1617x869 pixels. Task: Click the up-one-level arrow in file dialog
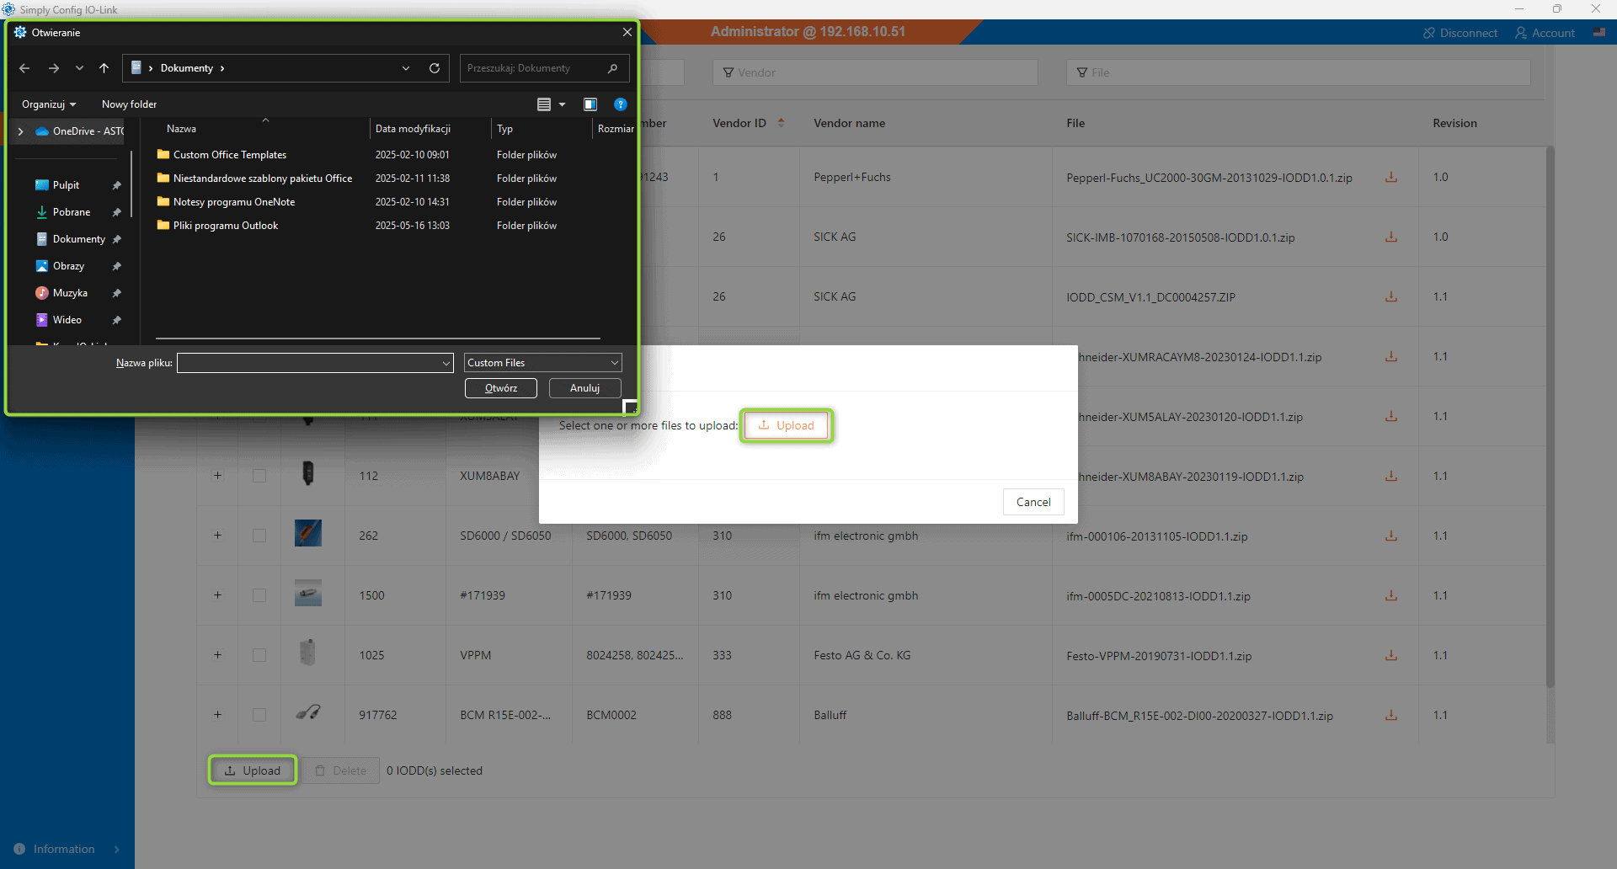coord(104,68)
